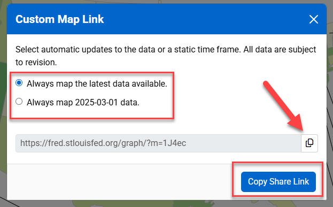Image resolution: width=333 pixels, height=207 pixels.
Task: Click the 'Always map 2025-03-01 data.' label text
Action: 83,103
